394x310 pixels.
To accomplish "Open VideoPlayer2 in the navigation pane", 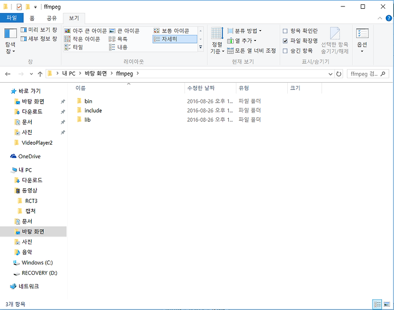I will pyautogui.click(x=37, y=143).
